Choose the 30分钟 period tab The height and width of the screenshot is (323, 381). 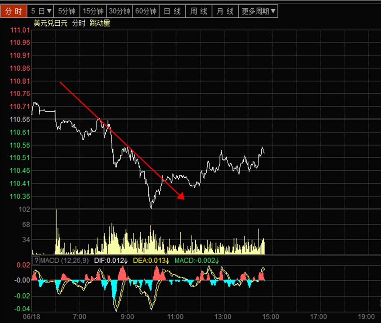click(x=119, y=11)
